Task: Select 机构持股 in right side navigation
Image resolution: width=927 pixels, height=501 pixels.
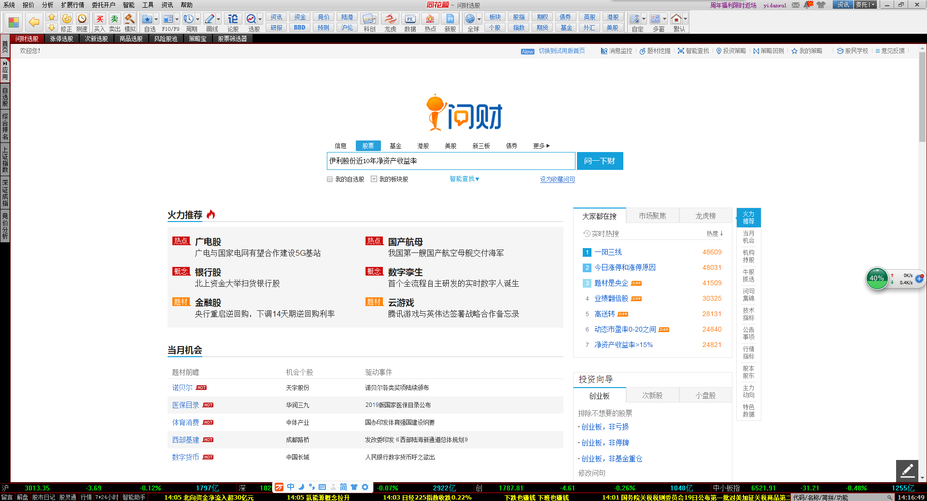Action: [748, 256]
